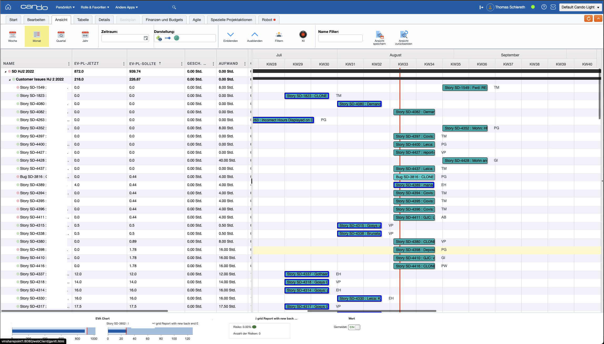This screenshot has width=604, height=344.
Task: Open Default Cando Light theme dropdown
Action: click(x=580, y=7)
